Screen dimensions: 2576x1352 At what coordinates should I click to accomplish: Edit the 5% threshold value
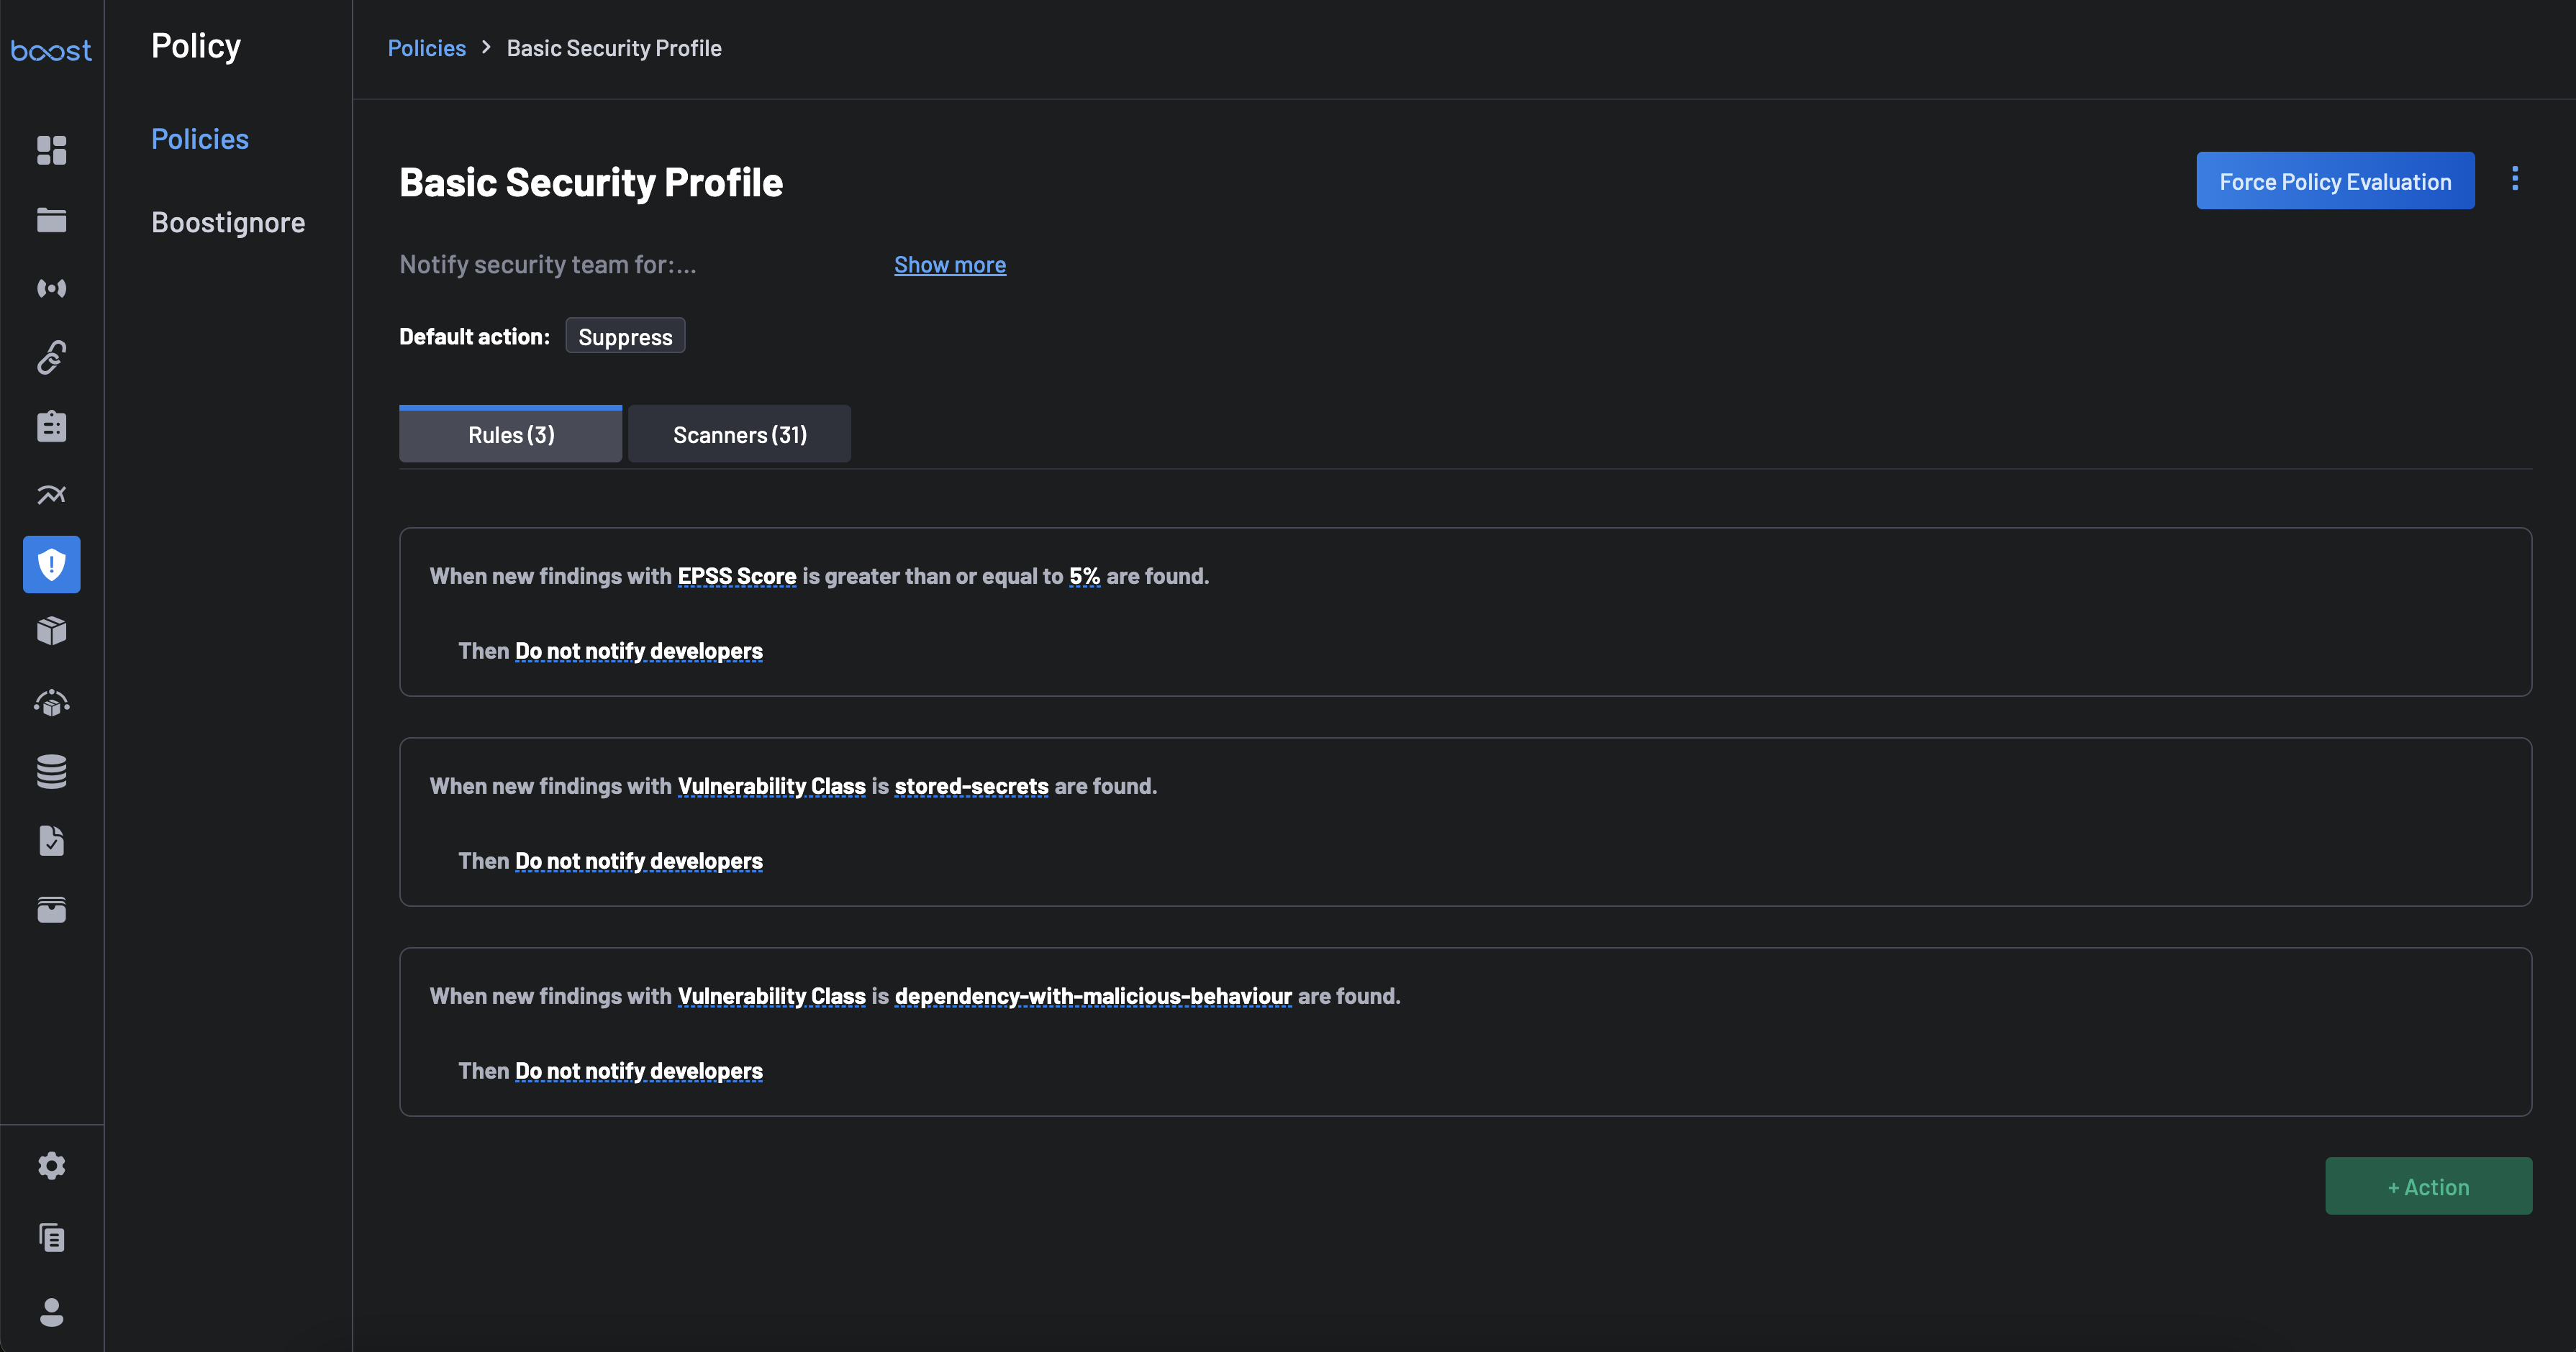pos(1084,577)
